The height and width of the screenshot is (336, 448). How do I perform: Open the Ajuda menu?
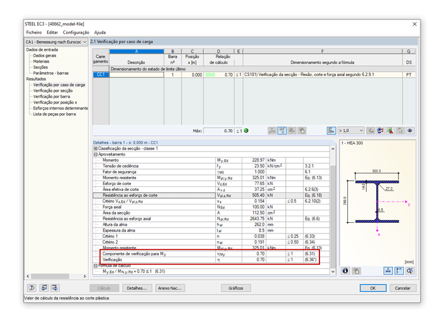[100, 32]
